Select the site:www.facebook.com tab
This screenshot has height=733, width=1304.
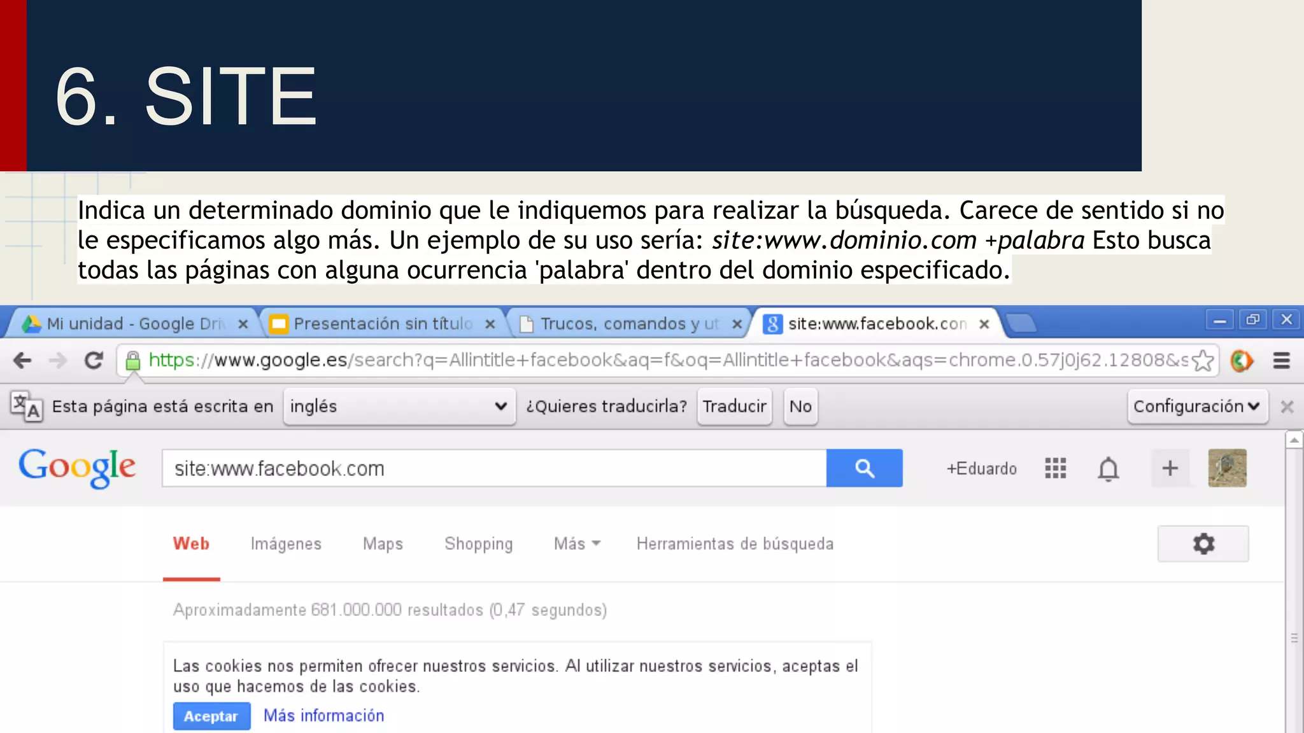876,324
